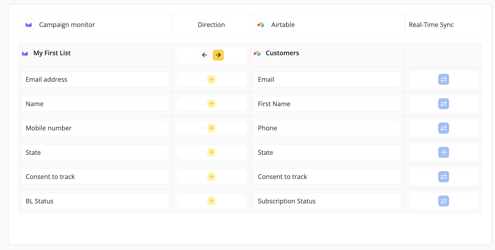Click the Airtable logo icon in header
Screen dimensions: 495x250
(x=261, y=25)
